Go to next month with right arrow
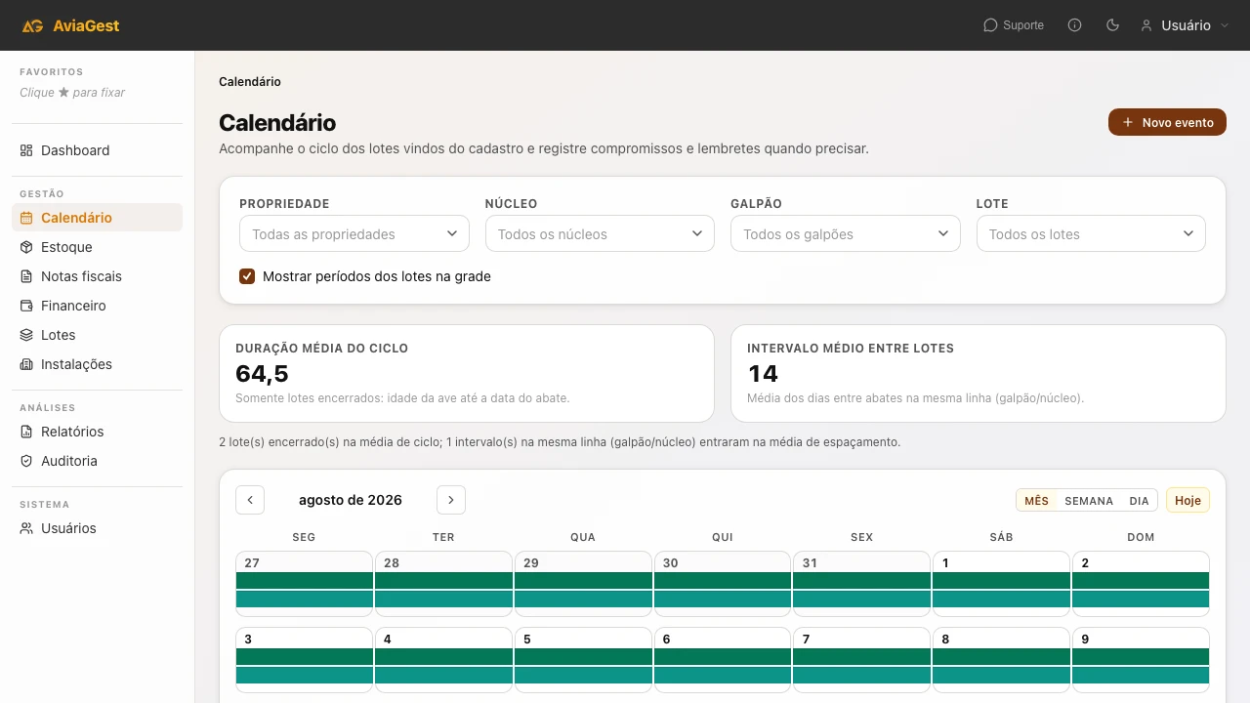This screenshot has width=1250, height=703. (451, 500)
